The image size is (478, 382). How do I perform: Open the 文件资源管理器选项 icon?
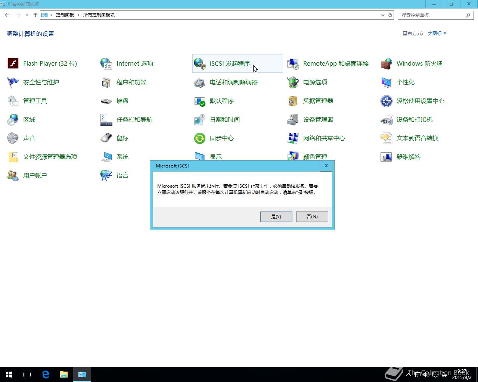13,157
